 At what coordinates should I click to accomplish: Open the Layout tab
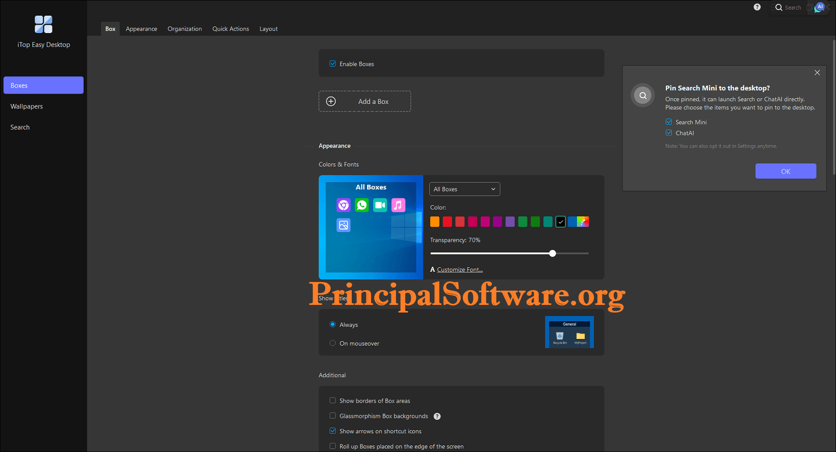pyautogui.click(x=268, y=29)
